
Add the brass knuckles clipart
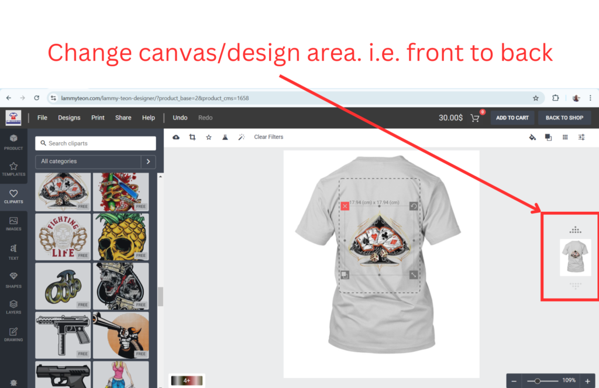click(x=63, y=286)
